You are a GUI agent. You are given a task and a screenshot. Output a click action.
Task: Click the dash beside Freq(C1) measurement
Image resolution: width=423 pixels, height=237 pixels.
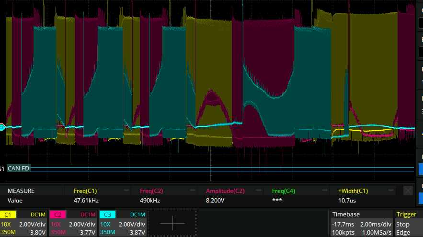point(126,191)
